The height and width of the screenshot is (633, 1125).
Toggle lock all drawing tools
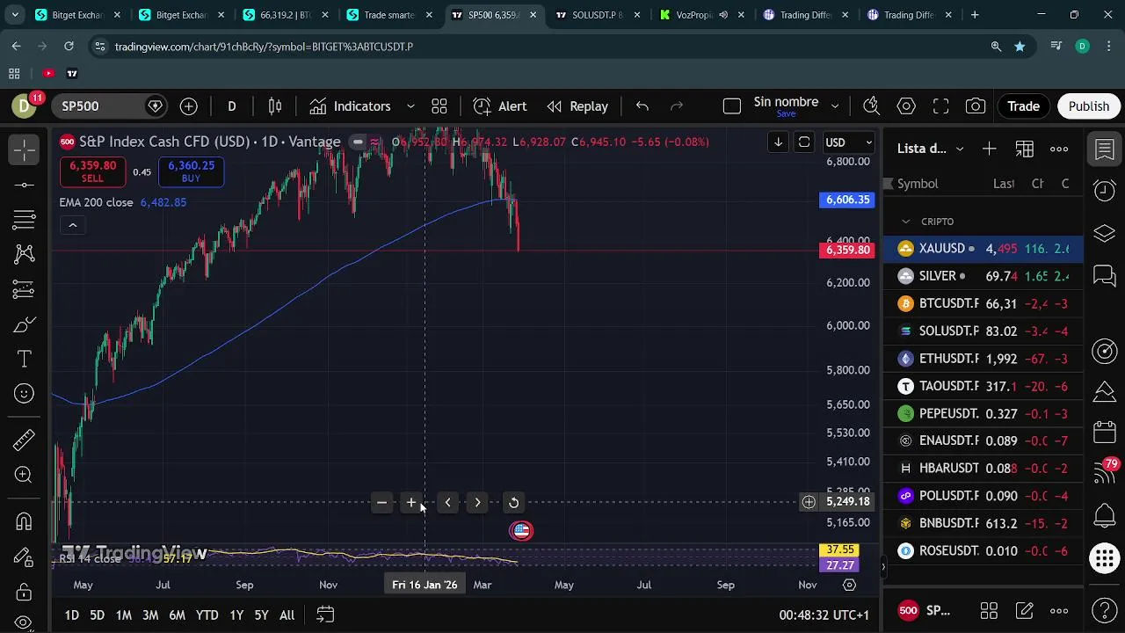click(x=25, y=591)
